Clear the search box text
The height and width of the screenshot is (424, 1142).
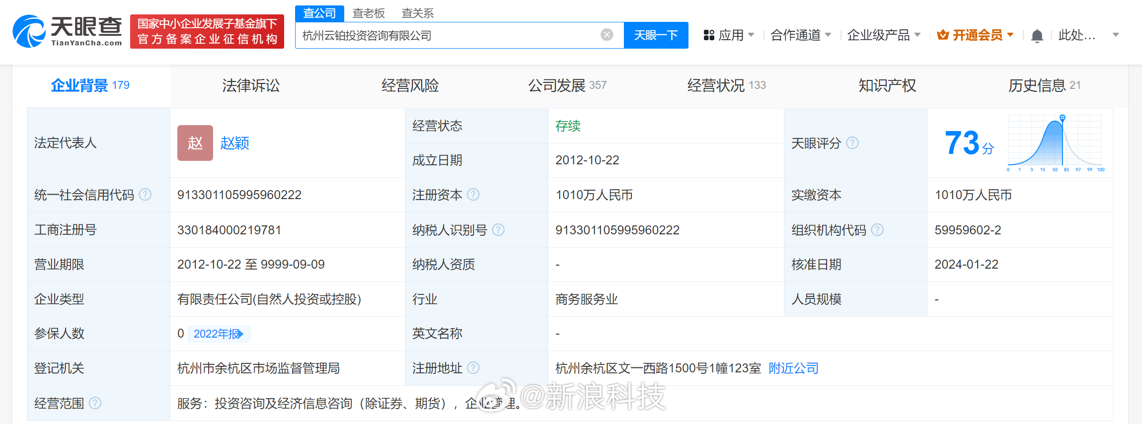click(607, 35)
